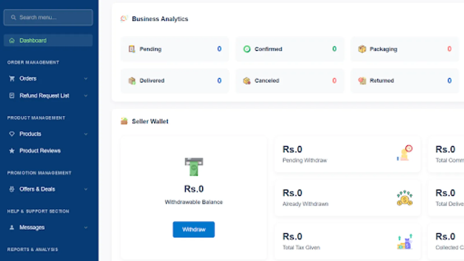Click the withdrawable balance ATM icon

pos(194,166)
